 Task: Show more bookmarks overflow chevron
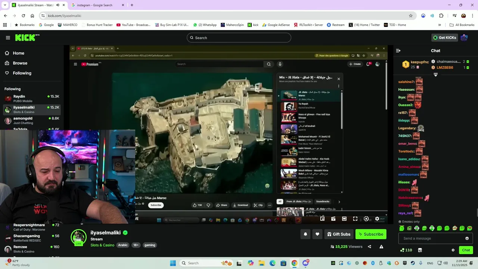tap(440, 25)
